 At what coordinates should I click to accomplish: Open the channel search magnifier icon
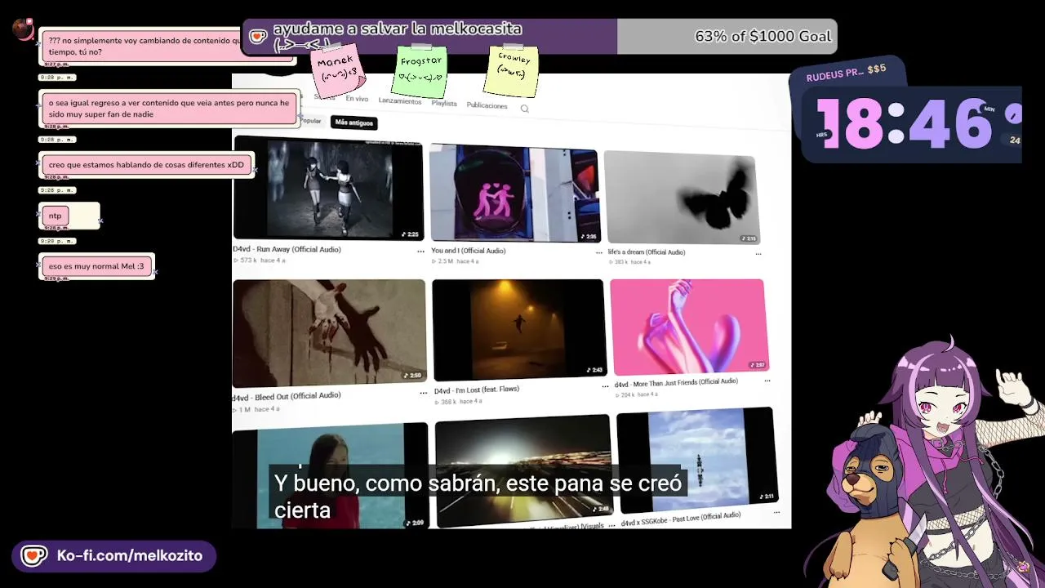click(524, 109)
